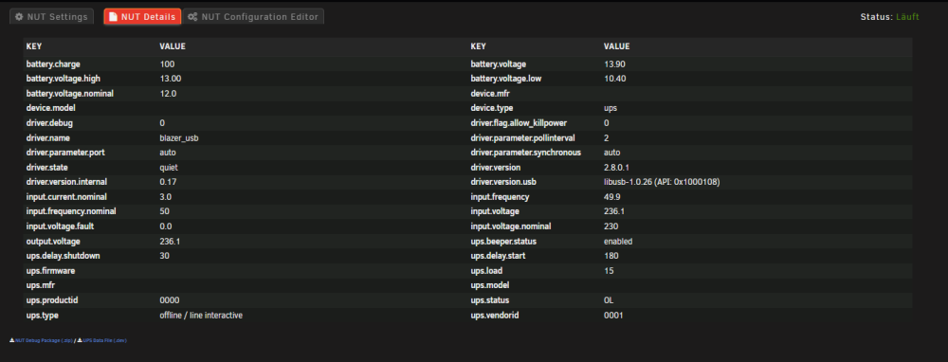948x362 pixels.
Task: Click the green Läuft status text
Action: pos(907,17)
